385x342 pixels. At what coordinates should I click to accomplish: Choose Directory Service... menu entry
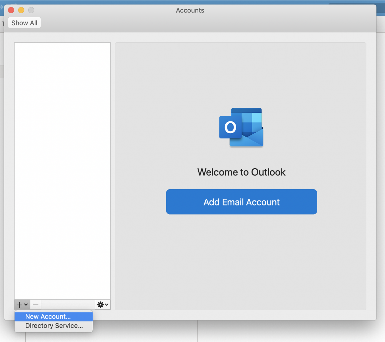coord(54,326)
